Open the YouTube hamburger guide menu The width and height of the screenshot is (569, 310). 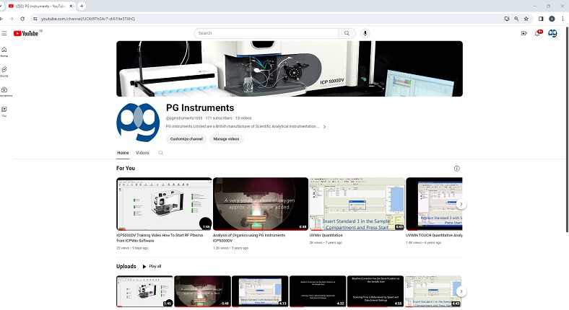(x=4, y=33)
